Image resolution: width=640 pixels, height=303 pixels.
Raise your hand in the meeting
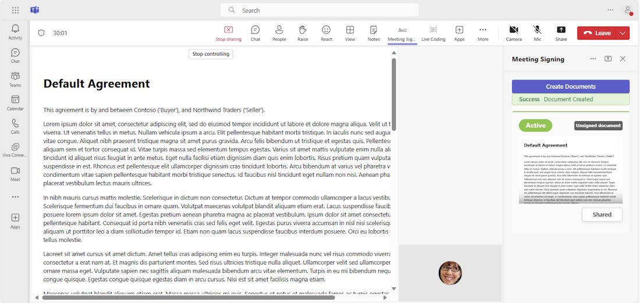click(303, 33)
